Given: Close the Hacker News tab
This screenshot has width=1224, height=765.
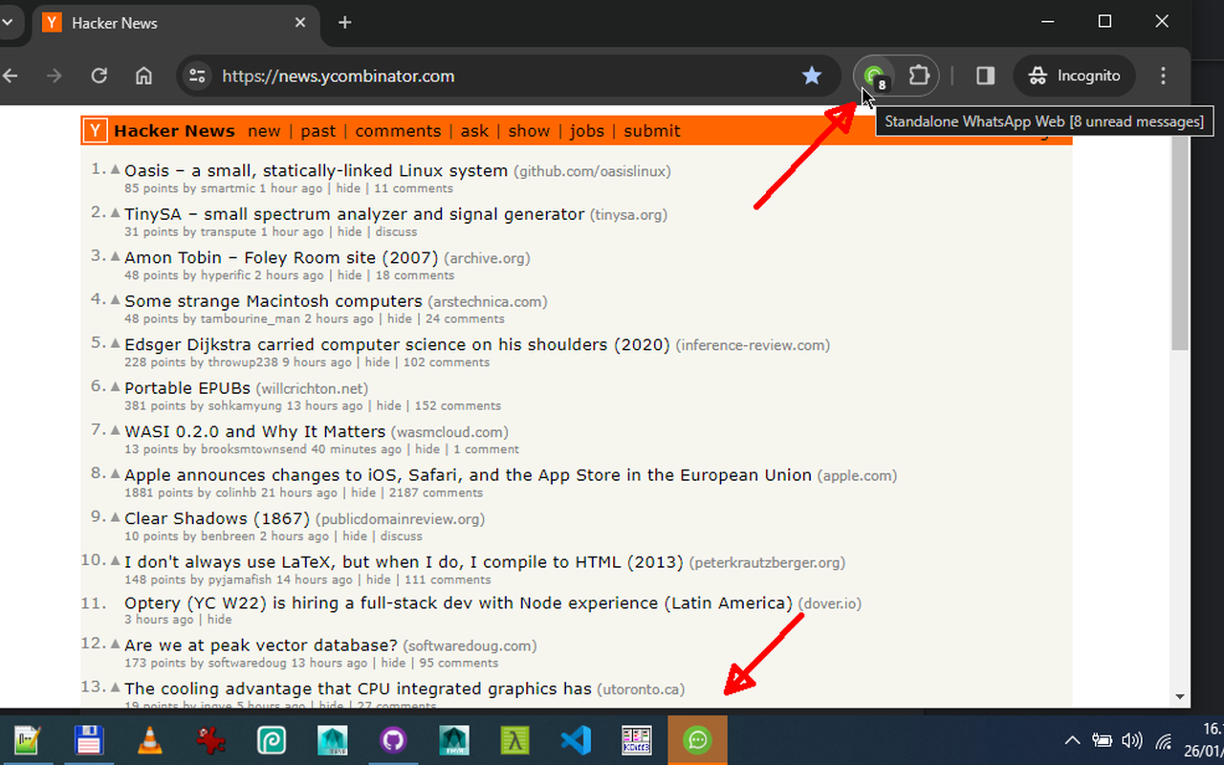Looking at the screenshot, I should click(x=300, y=22).
